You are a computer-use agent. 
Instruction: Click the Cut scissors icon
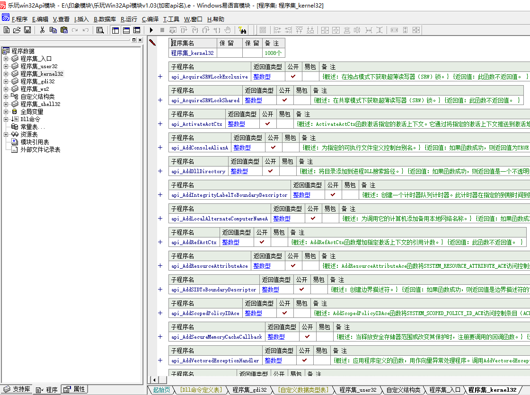pos(42,30)
